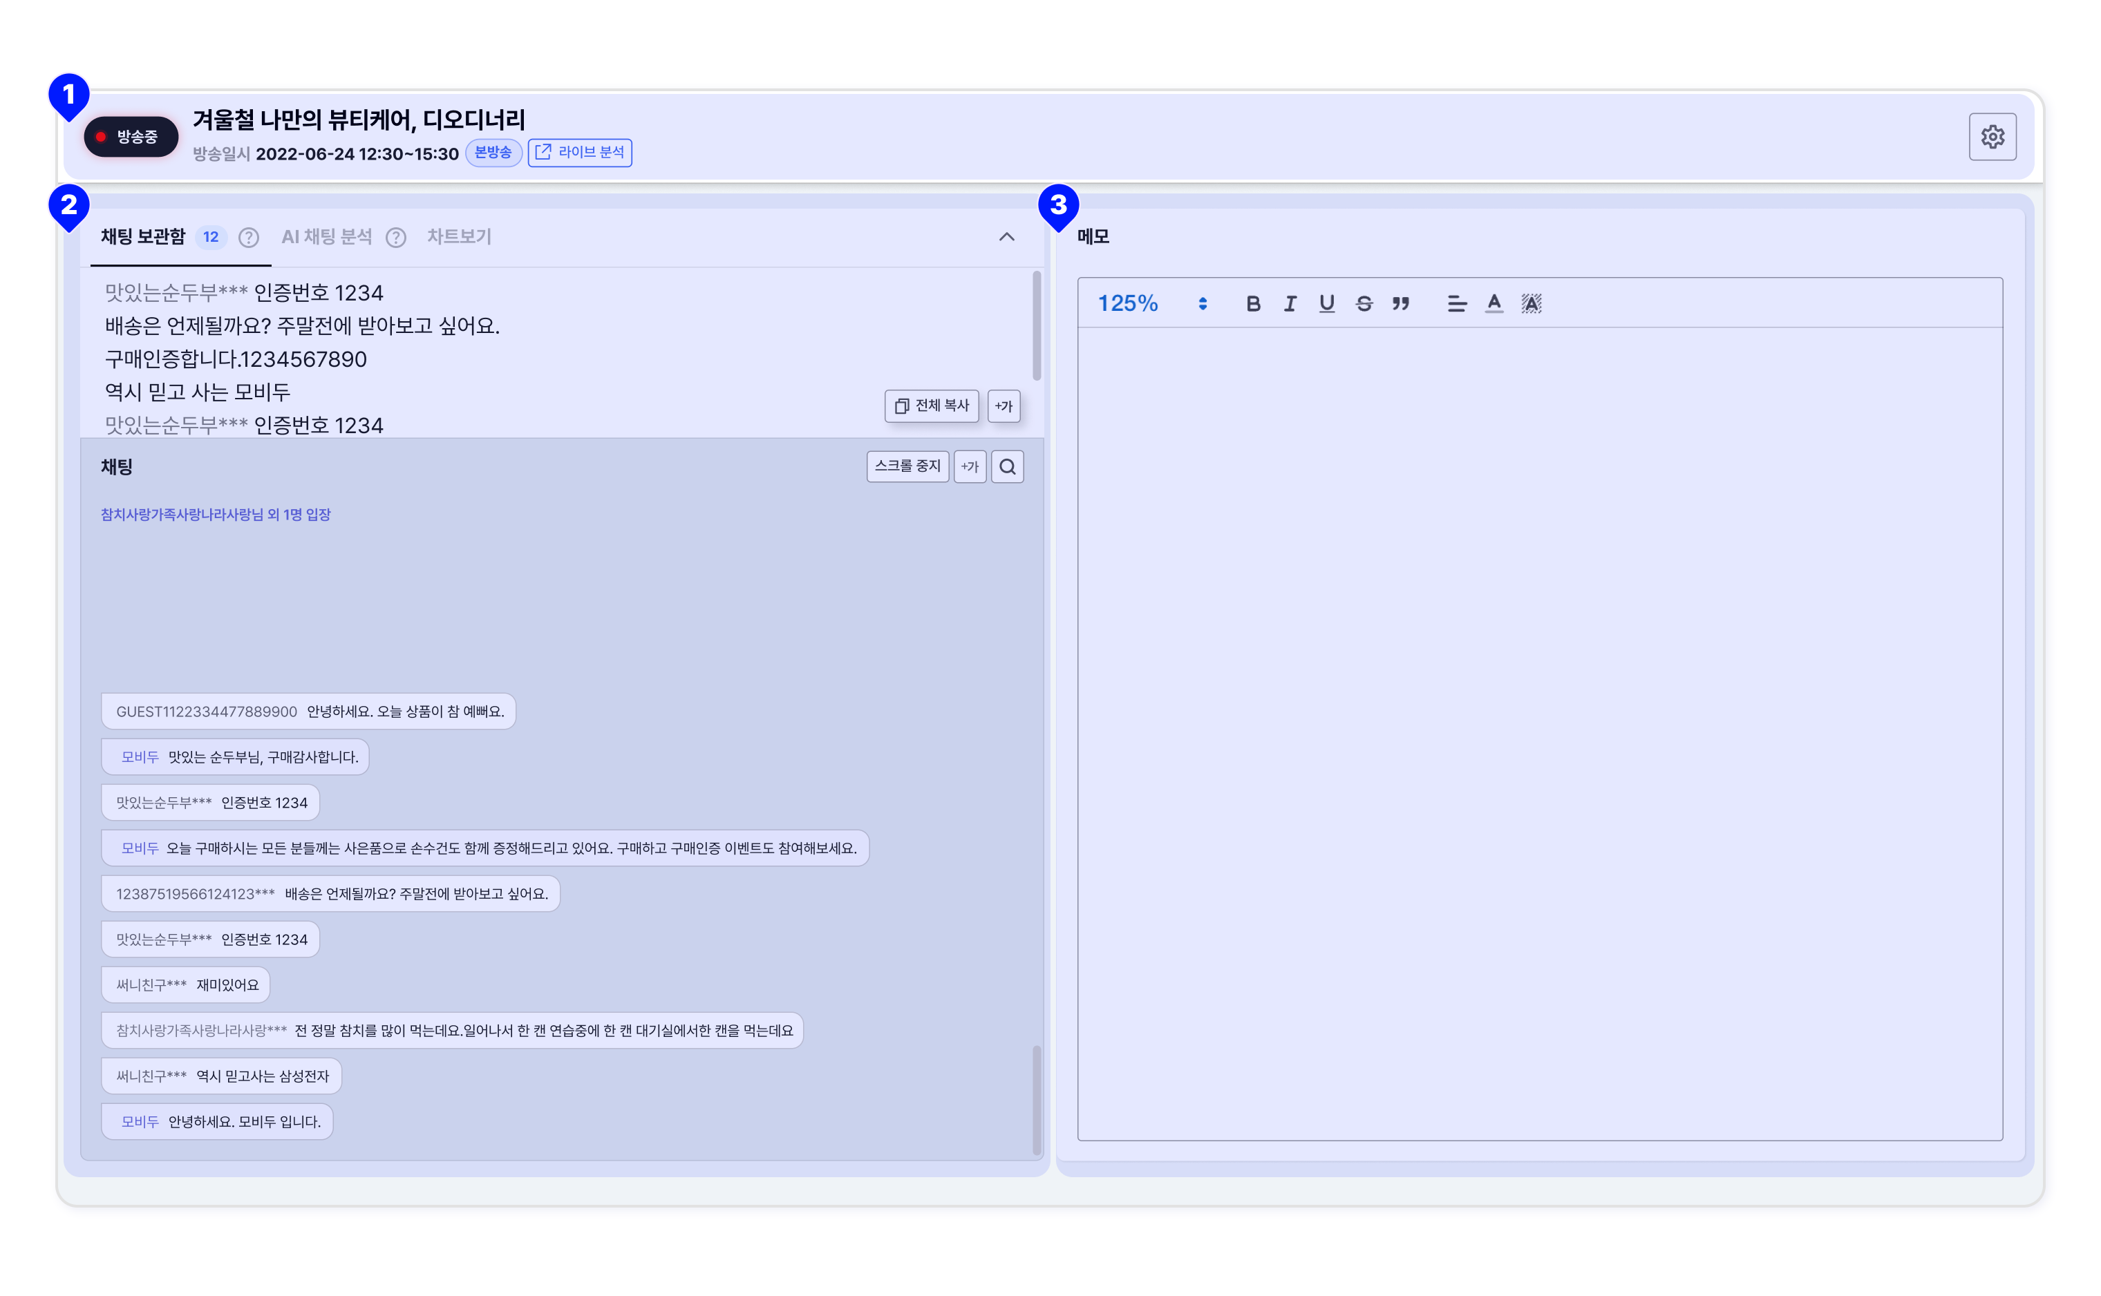Click the chat archive list scrollbar
The image size is (2101, 1296).
coord(1036,325)
